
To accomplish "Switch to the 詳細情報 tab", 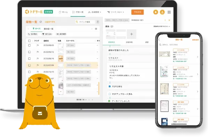I will [x=129, y=42].
